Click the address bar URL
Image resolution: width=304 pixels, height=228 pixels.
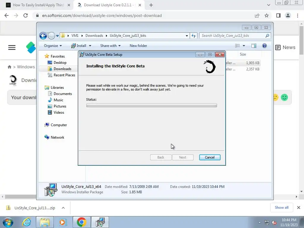pos(102,15)
